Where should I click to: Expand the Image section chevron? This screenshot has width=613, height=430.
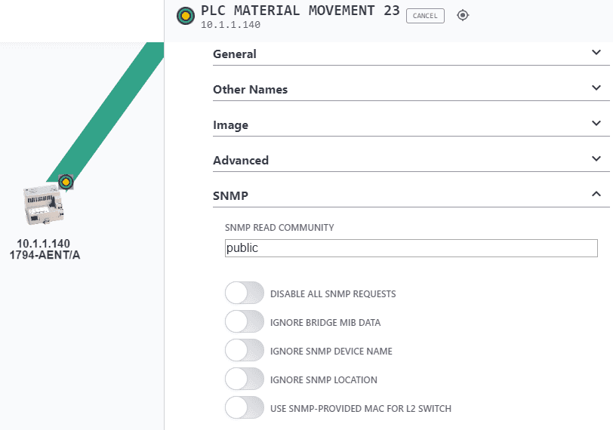(596, 124)
